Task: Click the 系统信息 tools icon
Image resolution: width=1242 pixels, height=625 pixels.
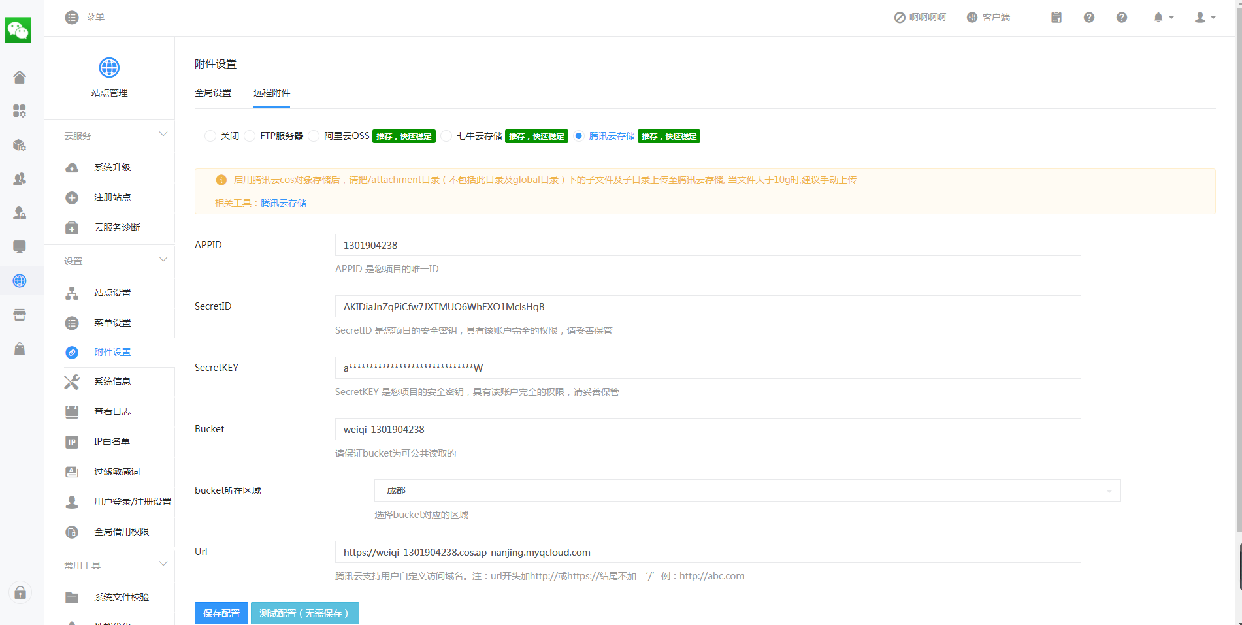Action: click(x=72, y=382)
